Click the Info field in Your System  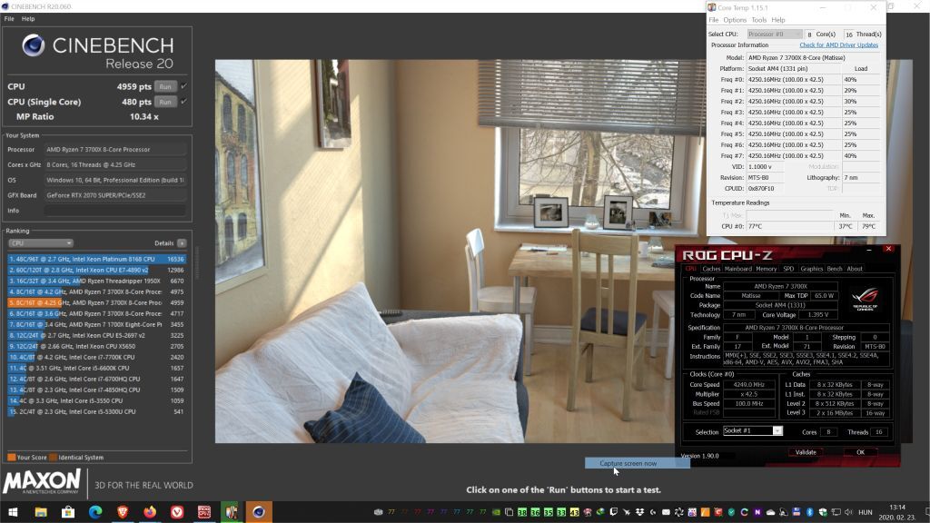115,211
